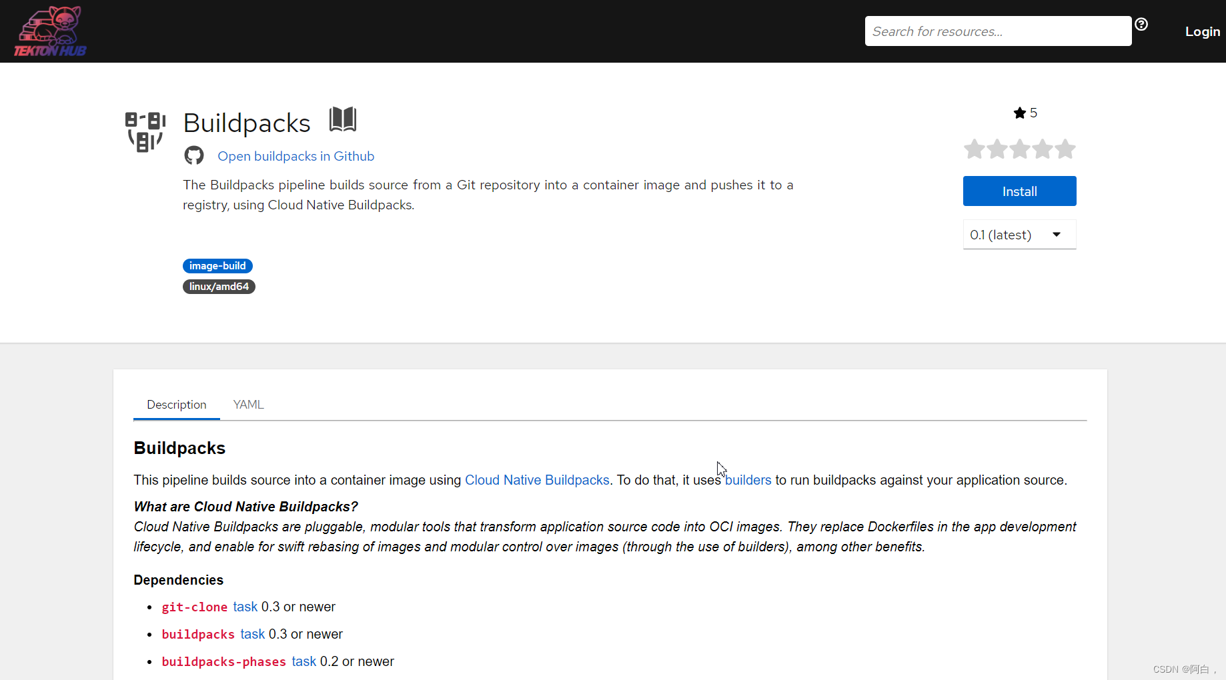1226x680 pixels.
Task: Open the buildpacks-phases task link
Action: pyautogui.click(x=303, y=661)
